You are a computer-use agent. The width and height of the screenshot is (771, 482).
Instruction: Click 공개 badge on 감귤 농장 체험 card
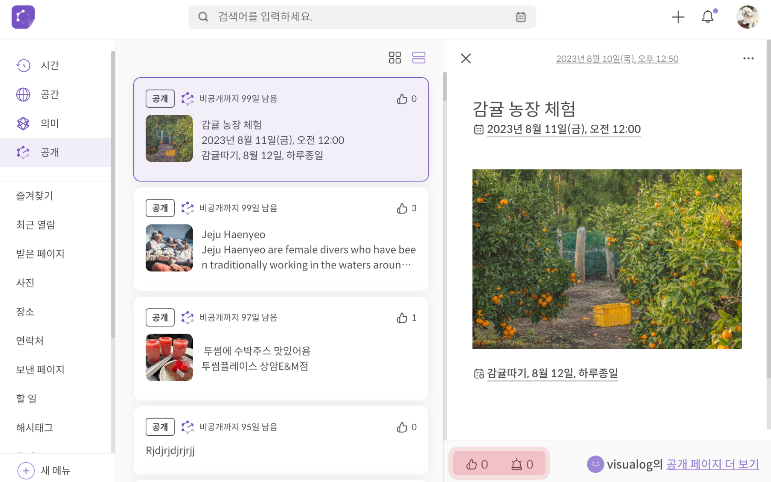coord(160,99)
